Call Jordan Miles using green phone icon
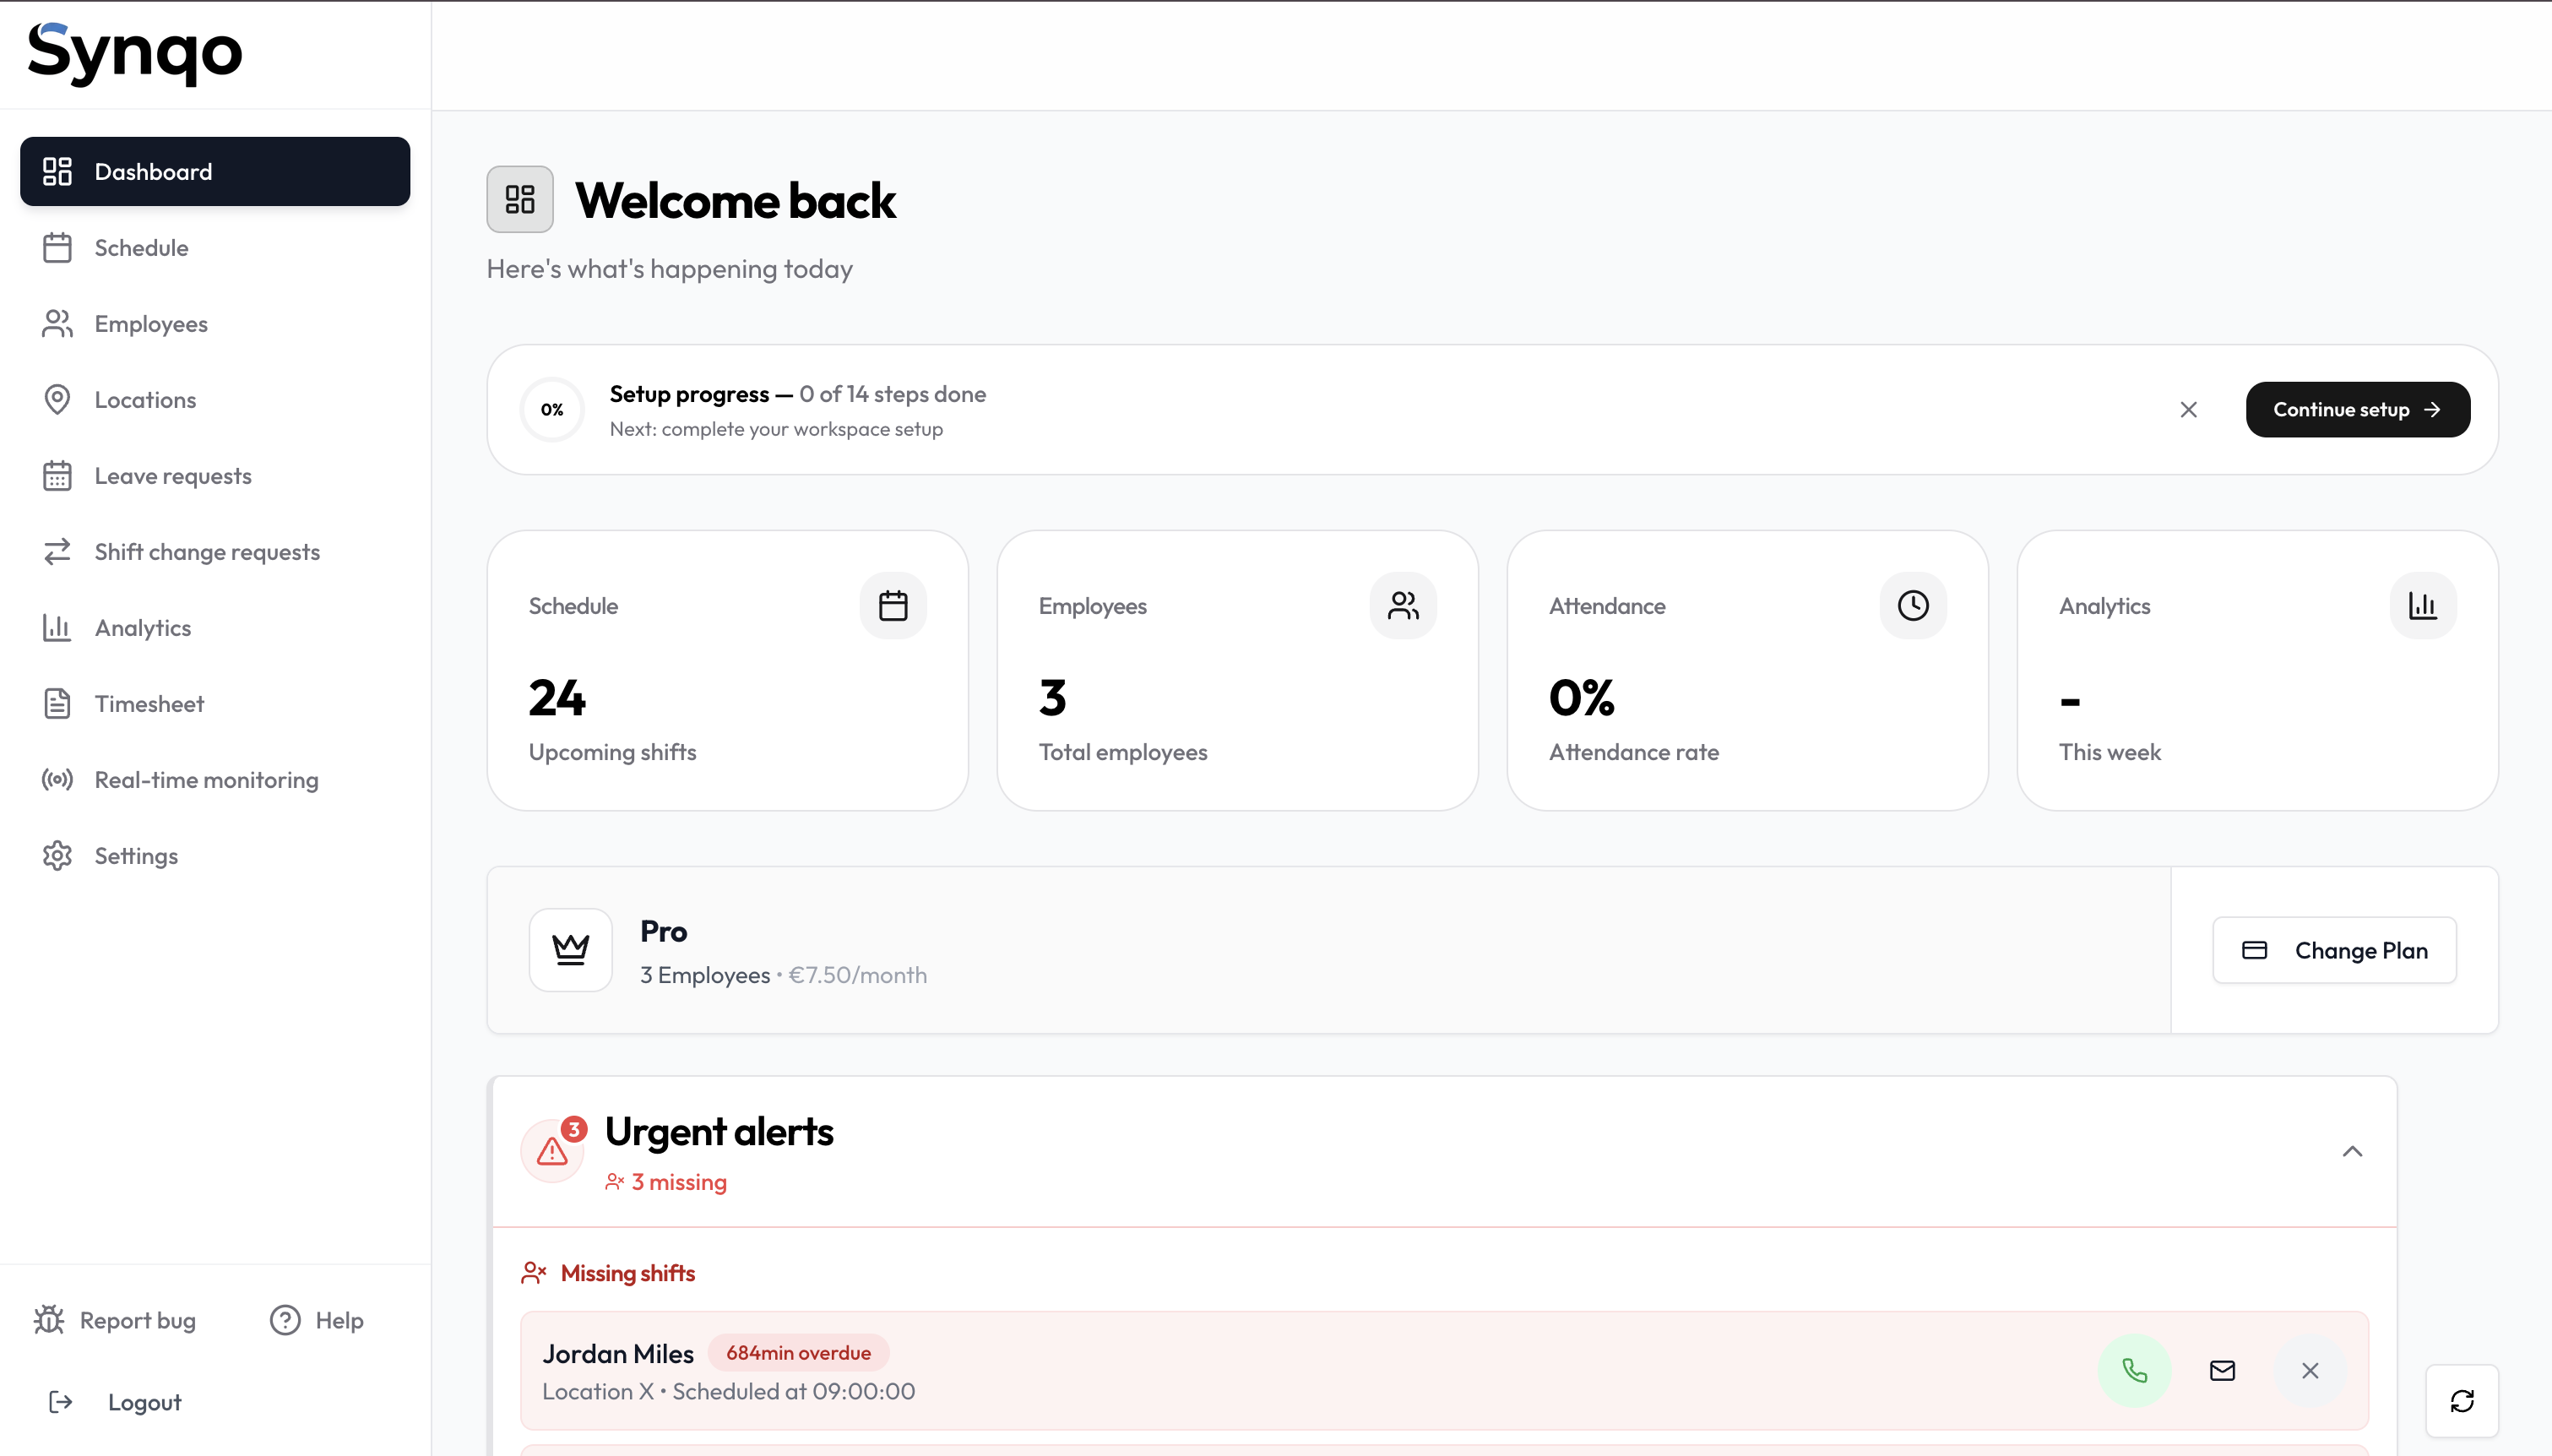Screen dimensions: 2552x1456 [2134, 1370]
